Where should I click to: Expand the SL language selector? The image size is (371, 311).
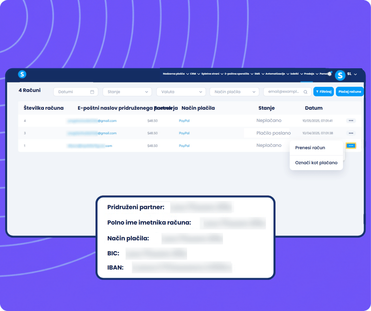(x=352, y=74)
